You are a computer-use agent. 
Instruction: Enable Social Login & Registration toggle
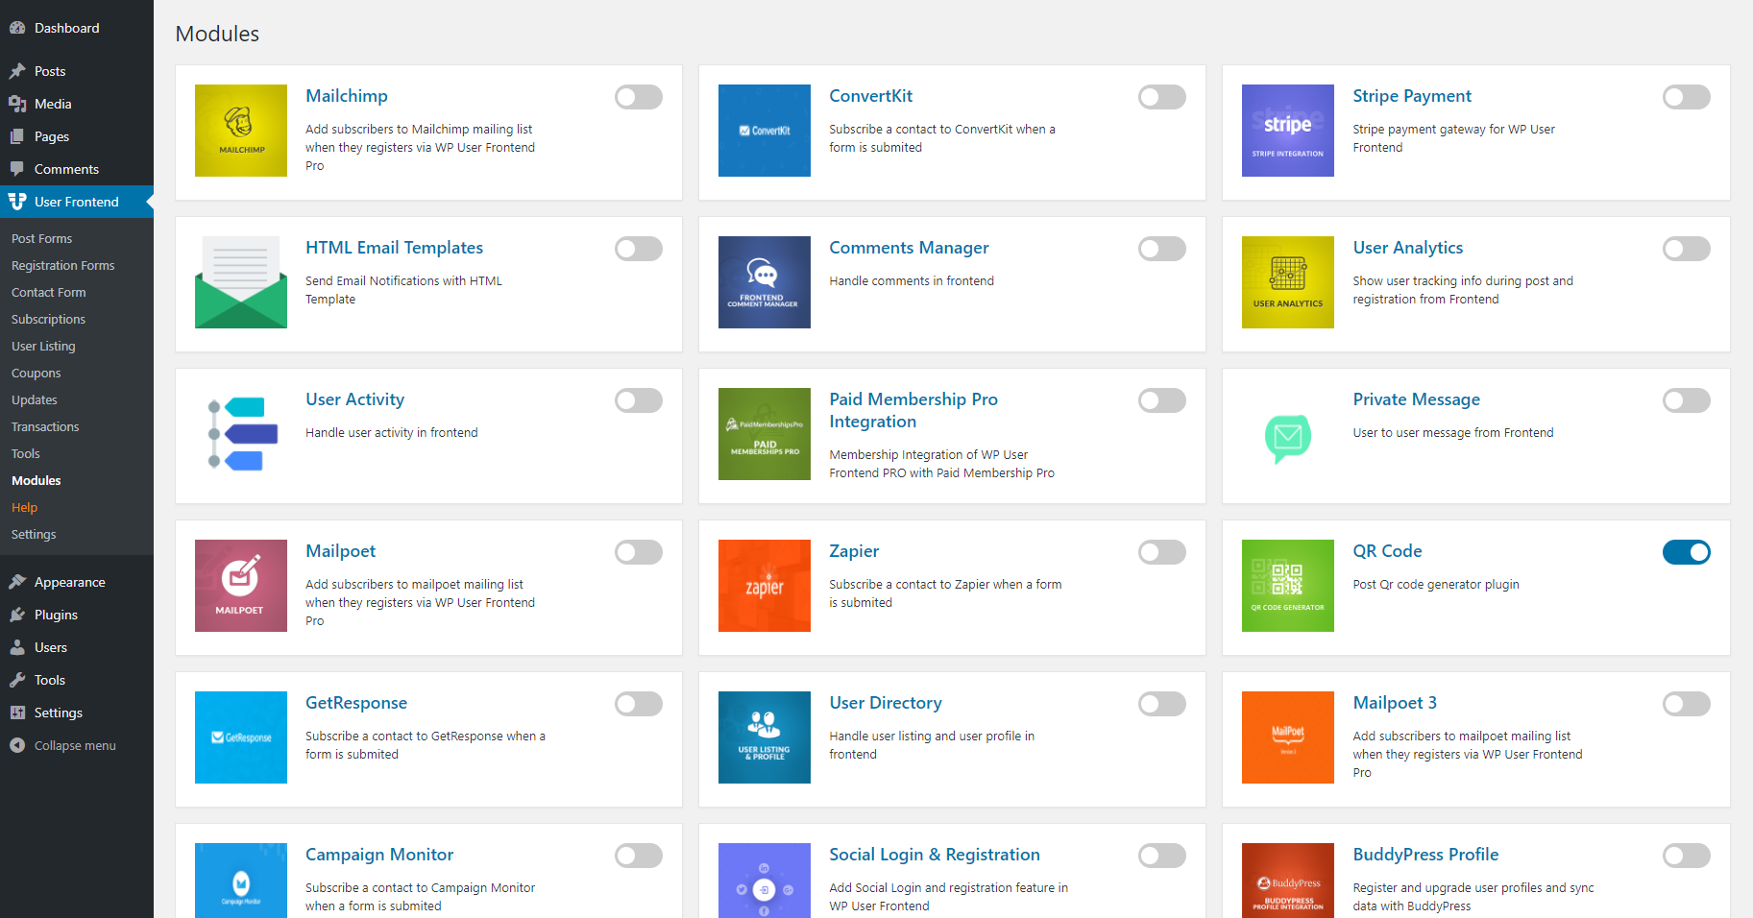pos(1162,856)
